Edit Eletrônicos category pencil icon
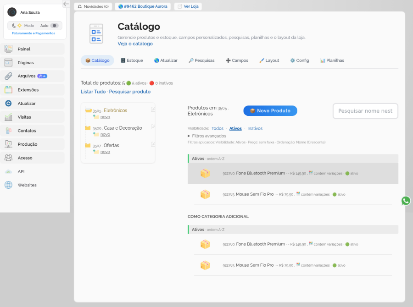The image size is (413, 307). click(153, 109)
